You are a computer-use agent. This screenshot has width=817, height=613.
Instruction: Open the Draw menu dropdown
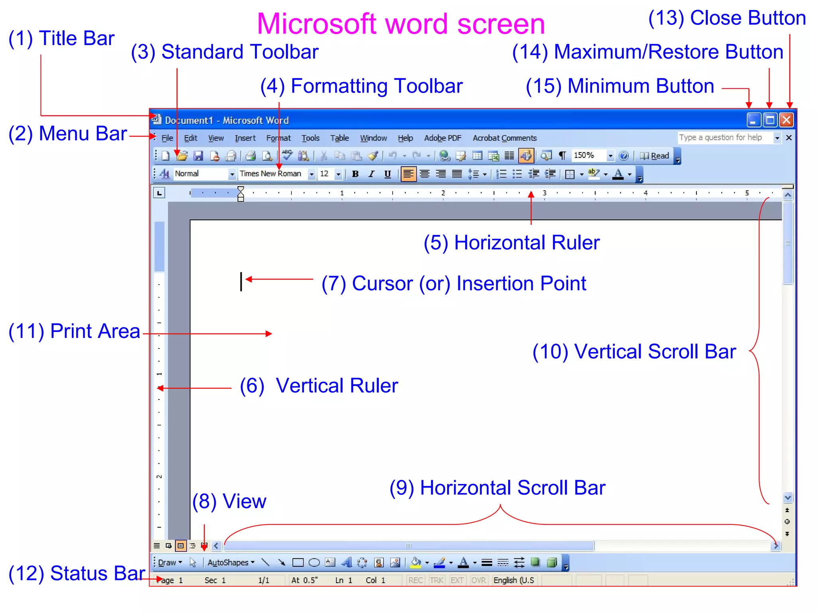tap(170, 563)
